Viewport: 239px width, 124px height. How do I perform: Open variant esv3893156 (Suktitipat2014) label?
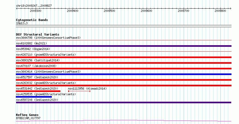[x=38, y=60]
